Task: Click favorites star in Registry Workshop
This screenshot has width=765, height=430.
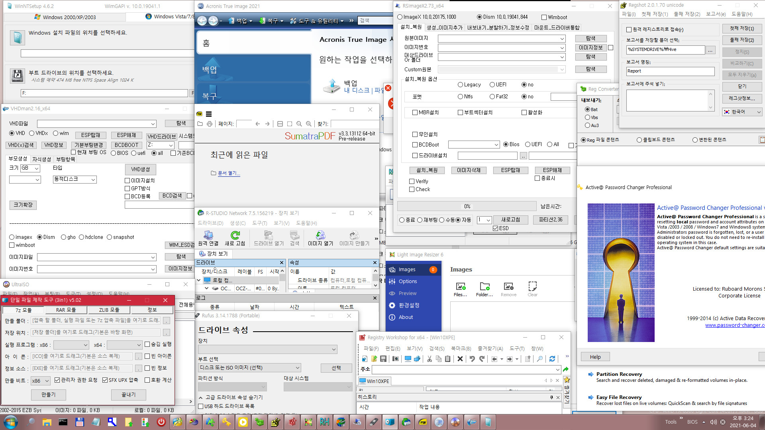Action: point(567,380)
